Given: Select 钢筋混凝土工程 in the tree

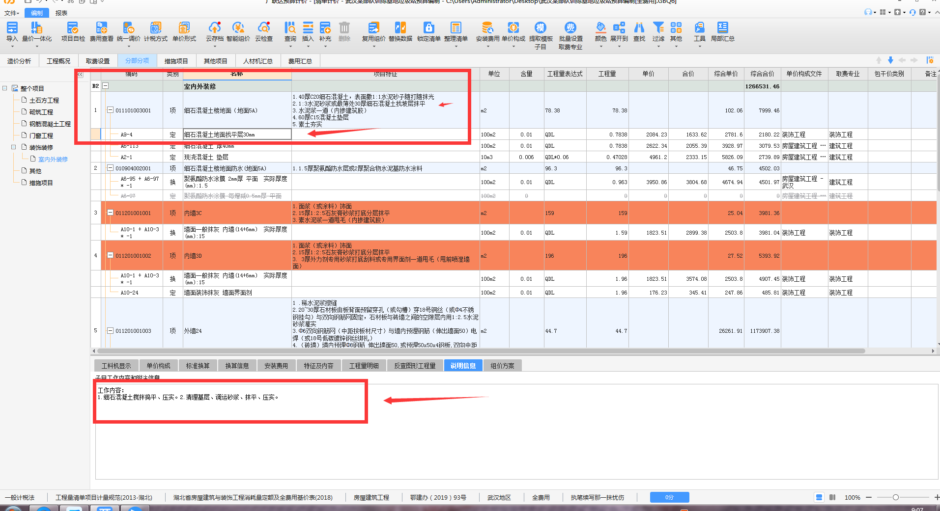Looking at the screenshot, I should (x=50, y=124).
